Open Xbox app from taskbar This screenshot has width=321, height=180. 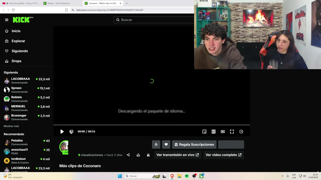coord(202,176)
